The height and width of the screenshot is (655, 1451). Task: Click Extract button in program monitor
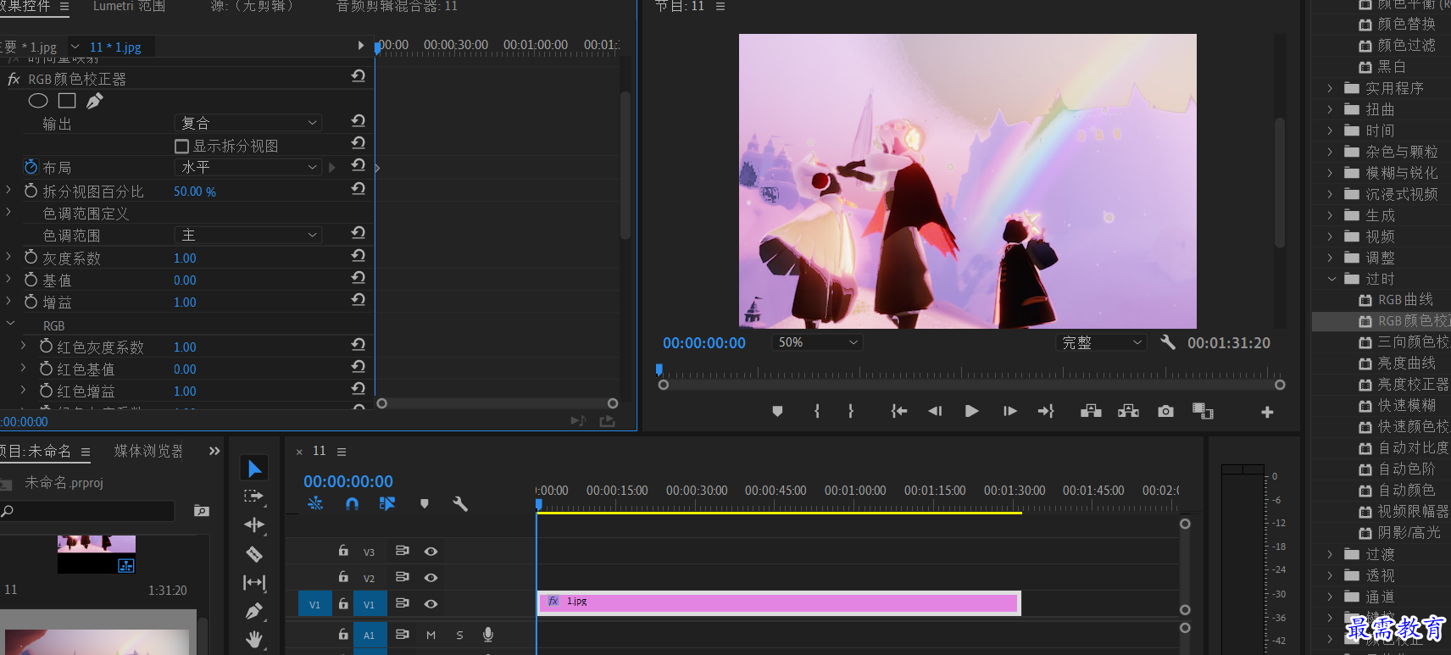tap(1128, 411)
